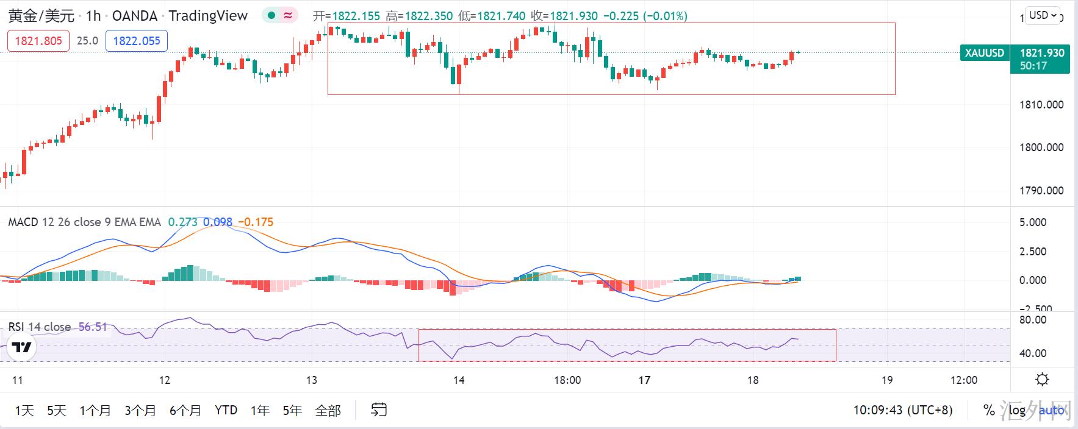
Task: Click the market status indicator pill
Action: point(279,16)
